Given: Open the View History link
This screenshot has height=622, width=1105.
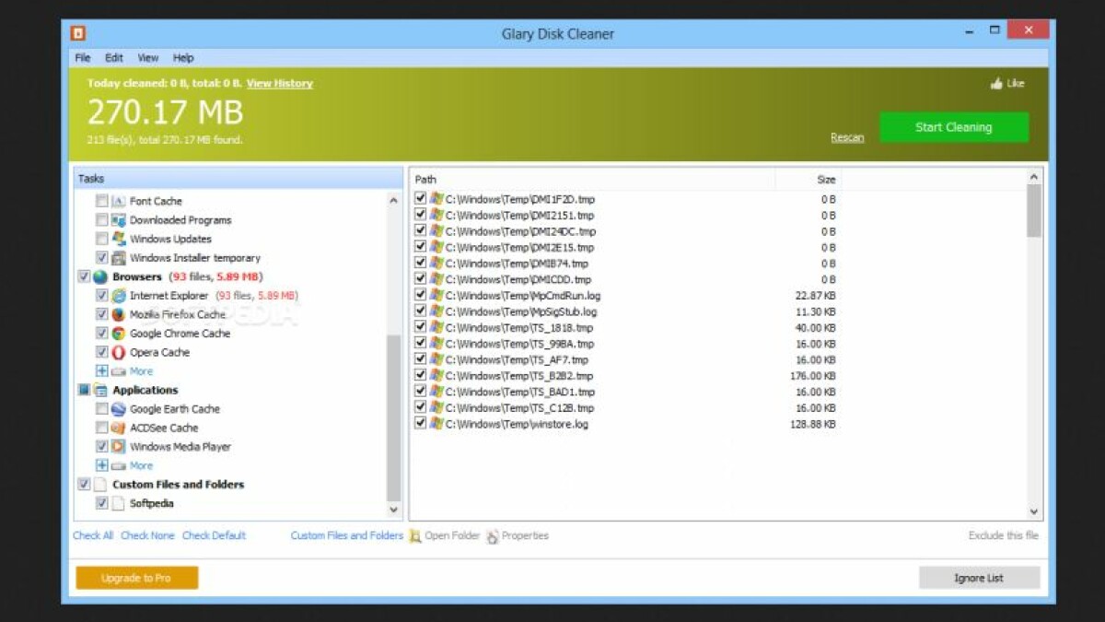Looking at the screenshot, I should pos(279,84).
